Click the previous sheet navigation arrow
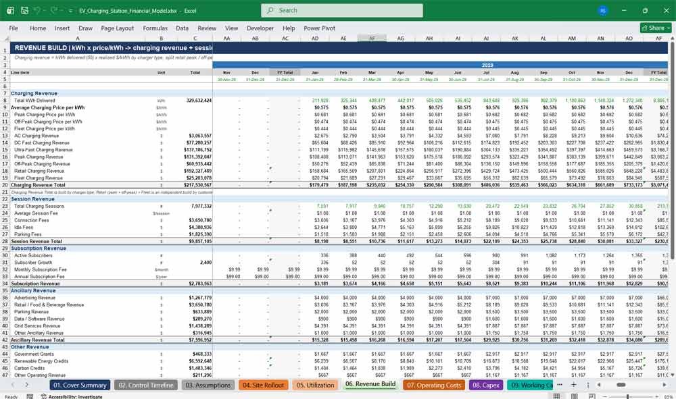676x399 pixels. (13, 385)
